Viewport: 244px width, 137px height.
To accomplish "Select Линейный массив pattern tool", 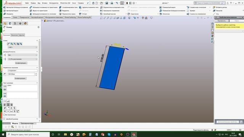I will 108,14.
